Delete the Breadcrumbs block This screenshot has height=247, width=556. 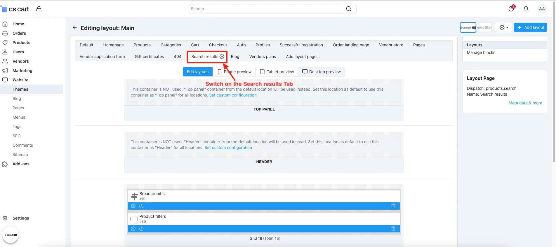393,206
